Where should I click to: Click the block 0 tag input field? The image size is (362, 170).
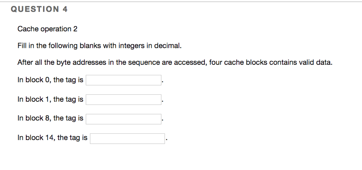pyautogui.click(x=124, y=80)
